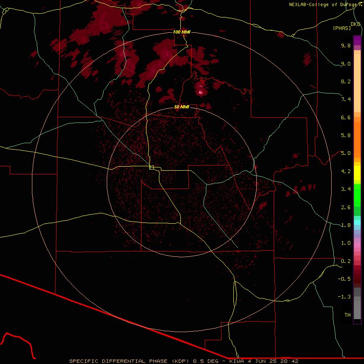Screen dimensions: 364x364
Task: Click the TH threshold label on the scale
Action: (x=347, y=315)
